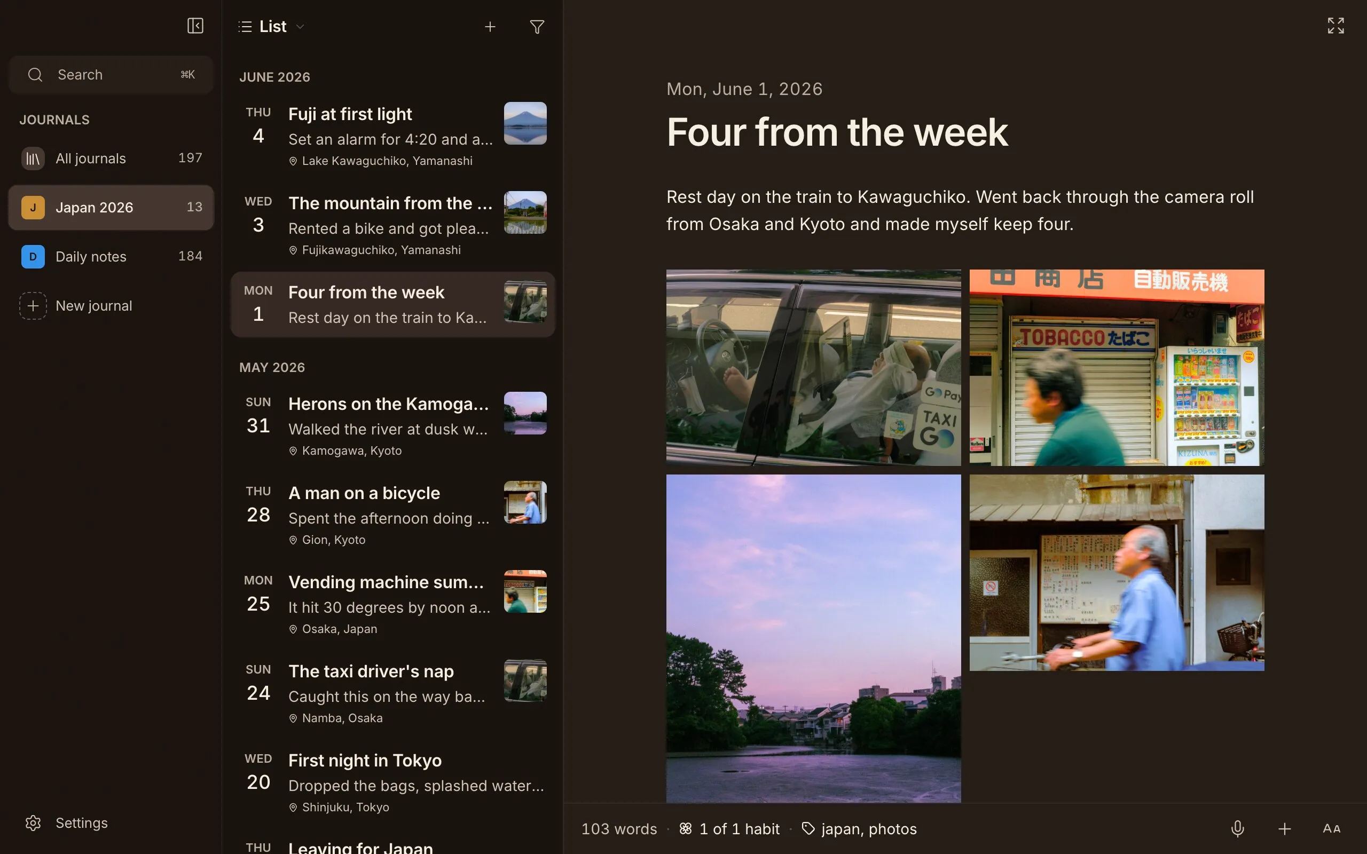Open Vending machine sum... entry
The width and height of the screenshot is (1367, 854).
(x=393, y=603)
